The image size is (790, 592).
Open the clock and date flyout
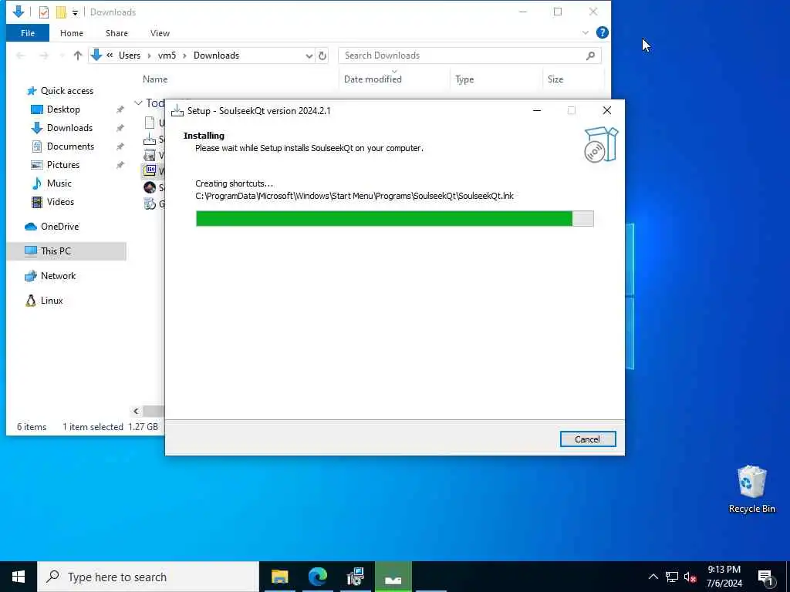pos(724,577)
